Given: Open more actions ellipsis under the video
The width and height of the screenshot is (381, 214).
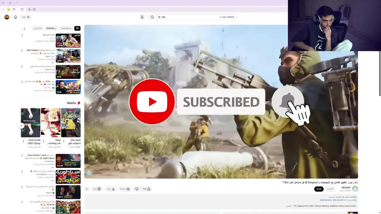Looking at the screenshot, I should (87, 189).
